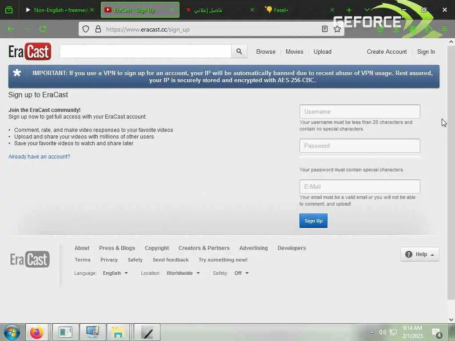This screenshot has height=341, width=455.
Task: Switch to the Non-English freemed tab
Action: tap(60, 10)
